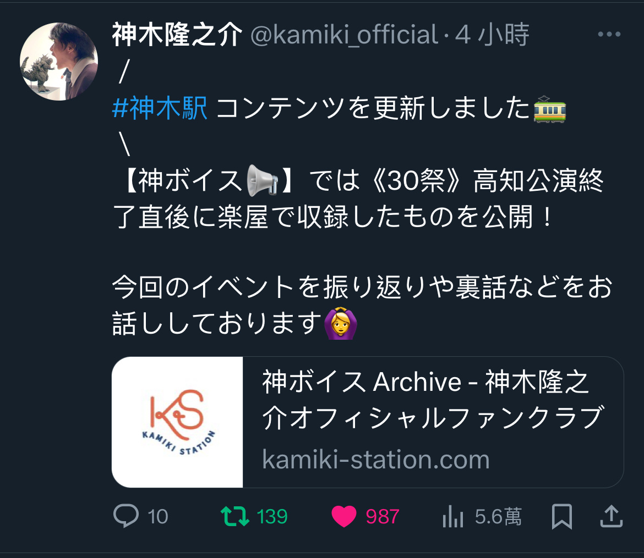Image resolution: width=644 pixels, height=558 pixels.
Task: Open the reply speech bubble icon
Action: coord(125,516)
